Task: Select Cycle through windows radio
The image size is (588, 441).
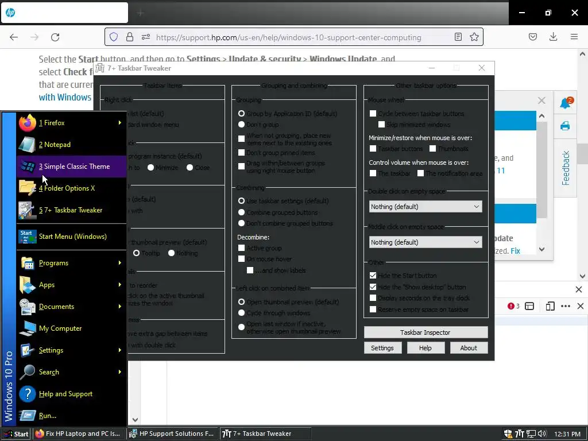Action: pos(242,313)
